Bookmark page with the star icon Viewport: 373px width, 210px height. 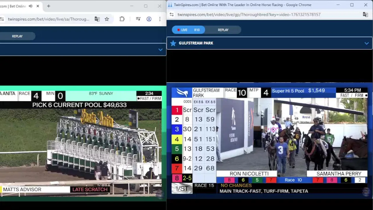107,19
